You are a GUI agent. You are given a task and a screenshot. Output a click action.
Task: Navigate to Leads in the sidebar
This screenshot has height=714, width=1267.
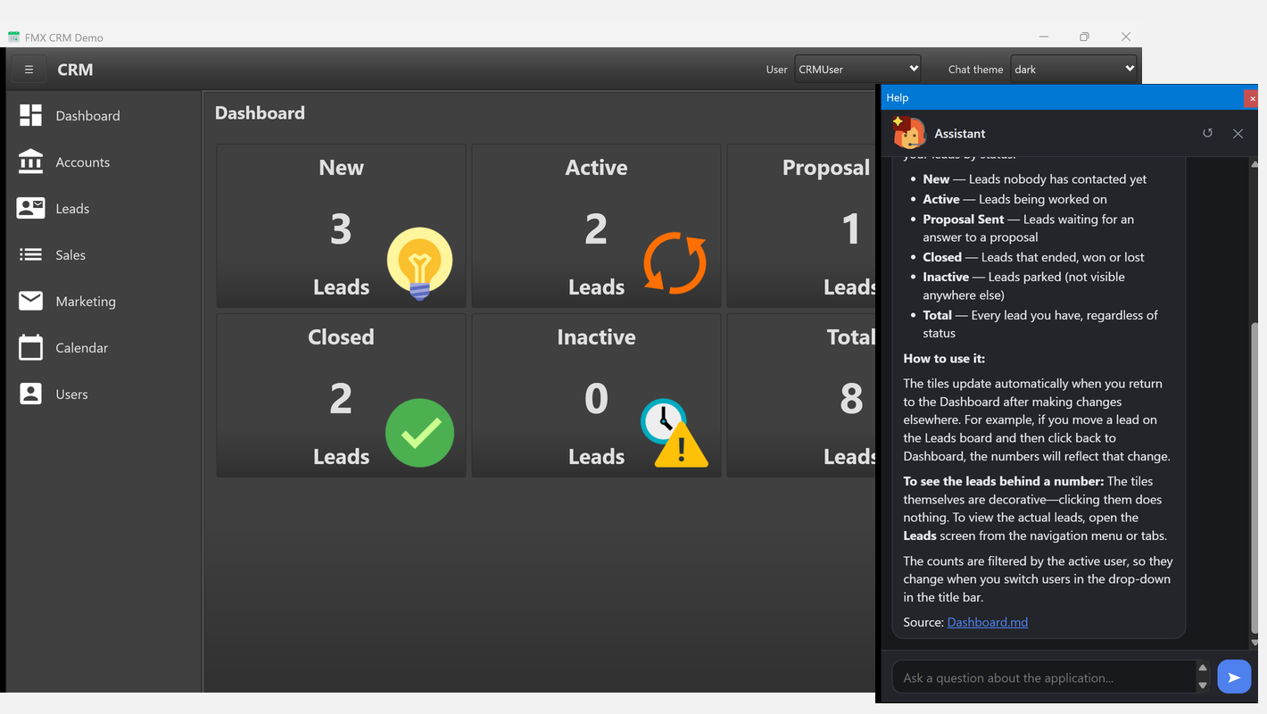coord(104,208)
